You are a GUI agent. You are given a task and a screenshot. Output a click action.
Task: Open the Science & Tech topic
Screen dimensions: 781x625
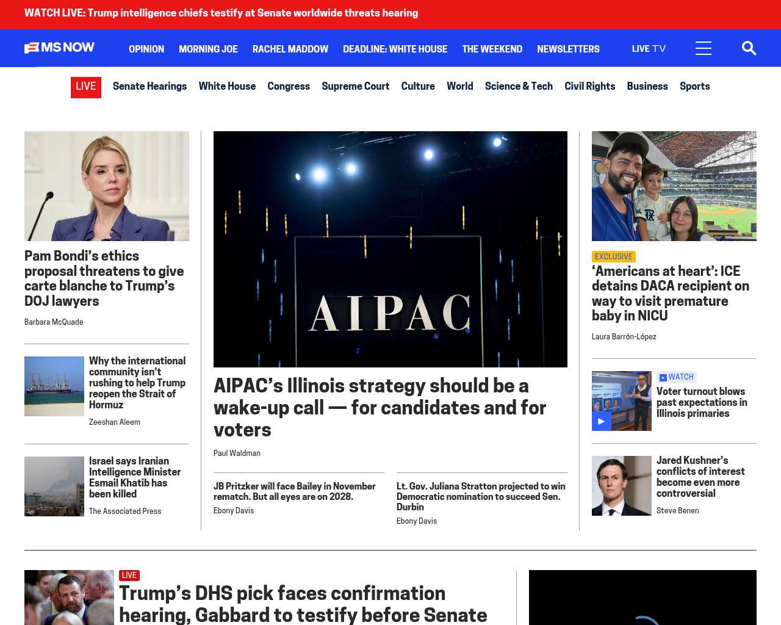(x=519, y=87)
